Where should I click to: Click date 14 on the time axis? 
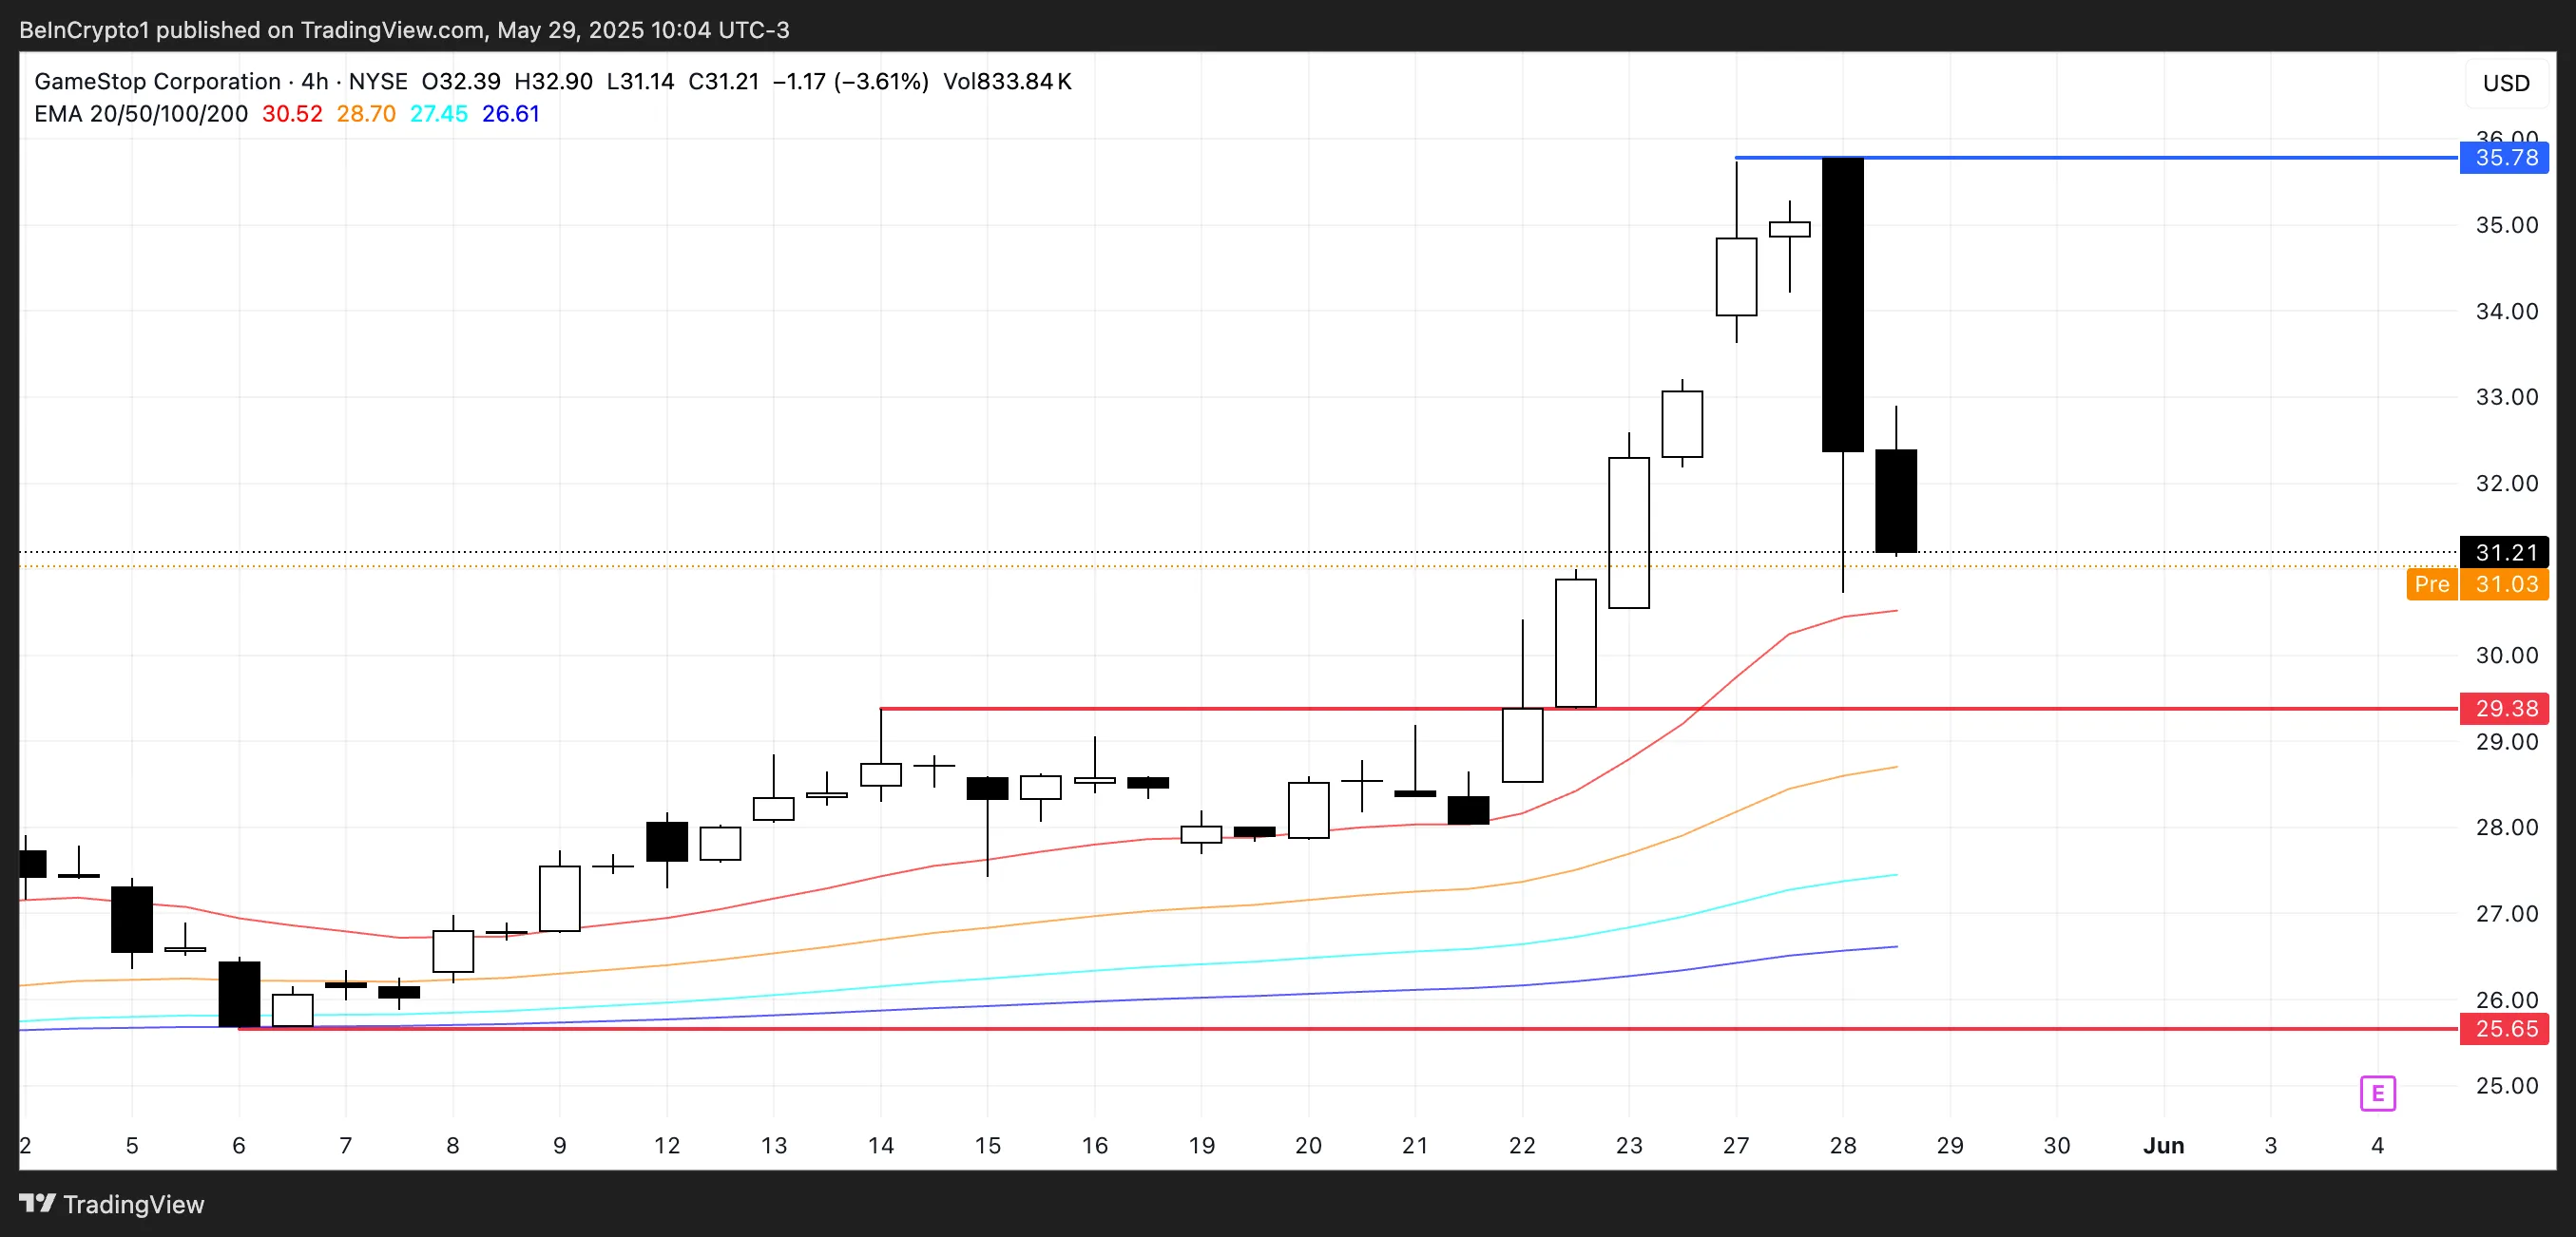(x=880, y=1145)
